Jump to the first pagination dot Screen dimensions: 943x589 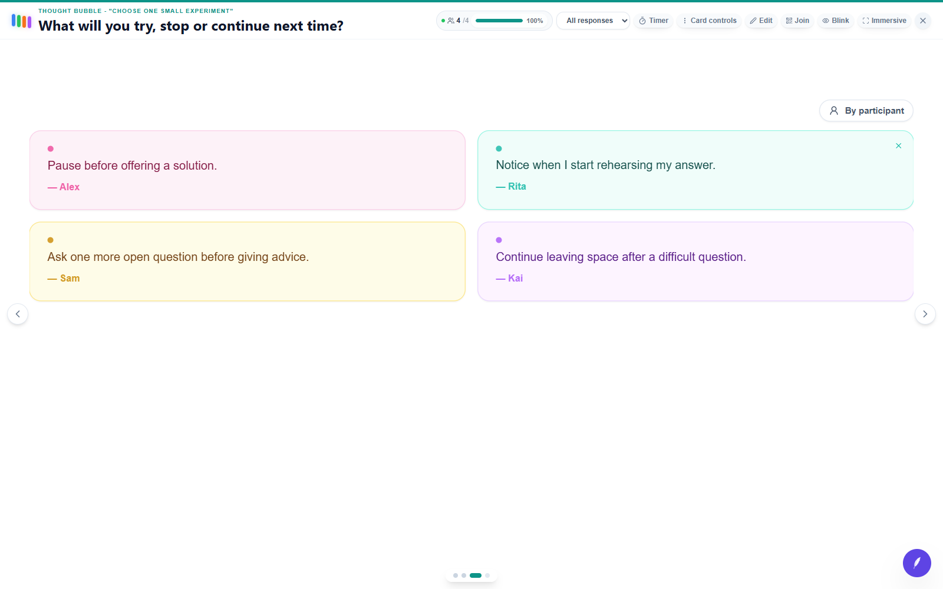click(x=456, y=575)
